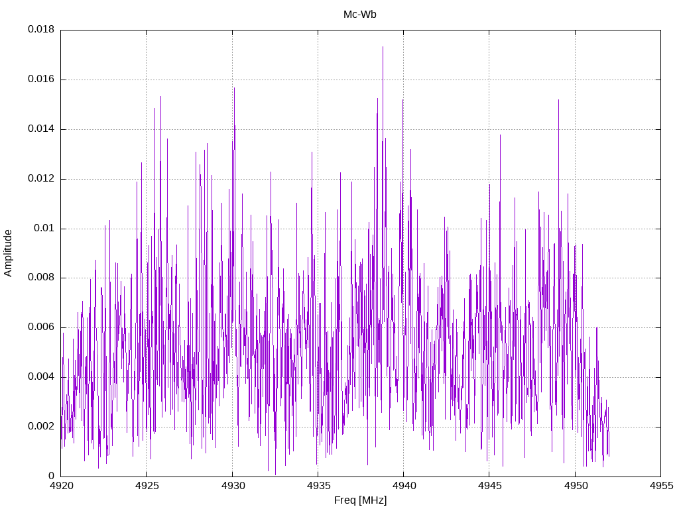This screenshot has width=679, height=509.
Task: Click the 4945 x-axis tick label
Action: tap(490, 486)
